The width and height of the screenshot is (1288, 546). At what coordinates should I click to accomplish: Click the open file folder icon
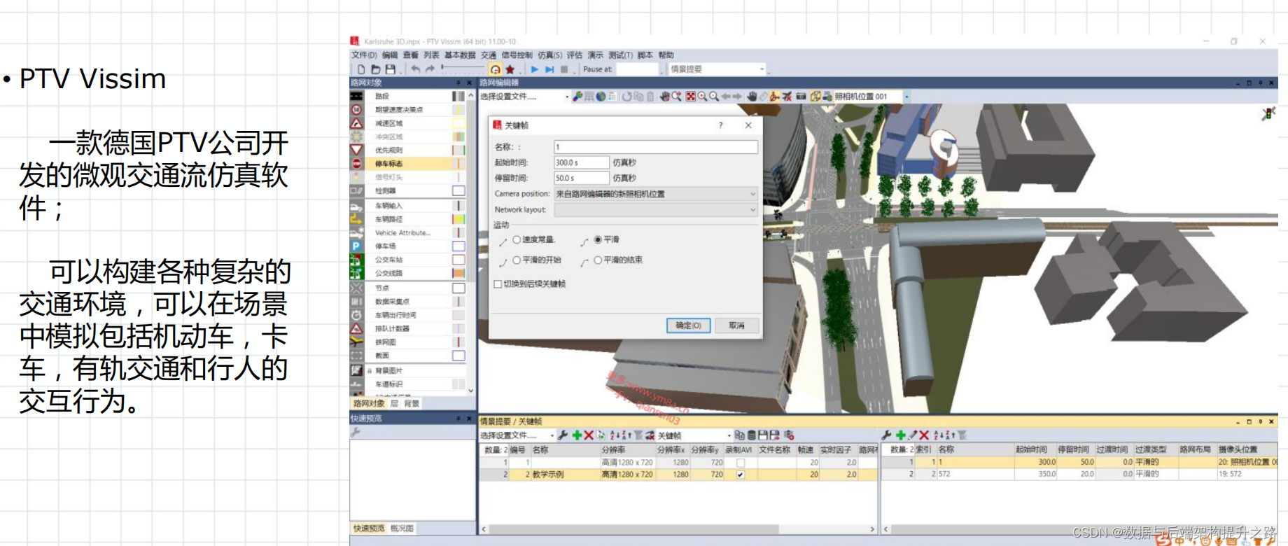[376, 69]
